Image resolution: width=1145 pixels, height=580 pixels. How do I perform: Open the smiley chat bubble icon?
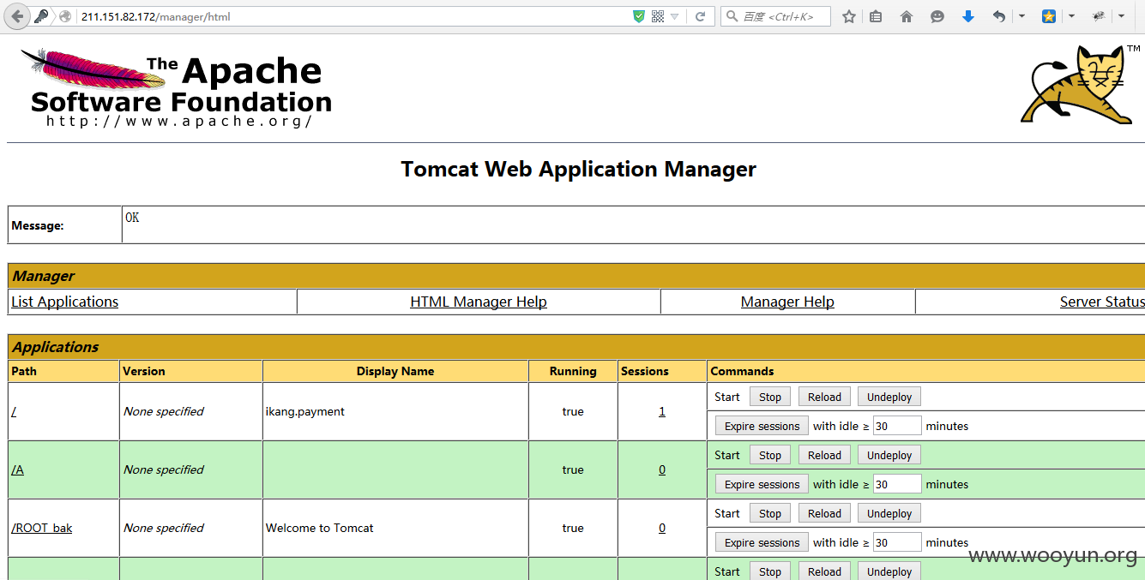coord(937,16)
